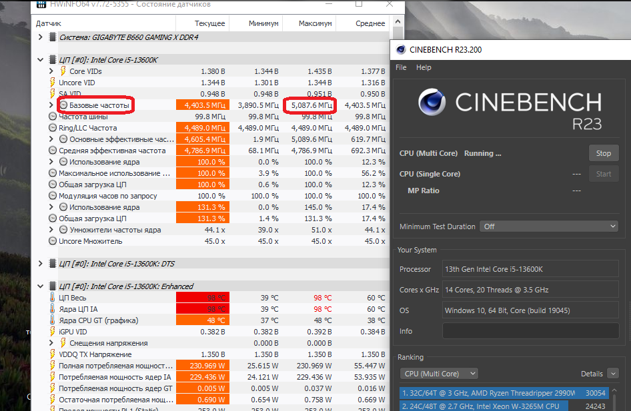Click the lightning icon beside iGPU VID
Image resolution: width=631 pixels, height=411 pixels.
pyautogui.click(x=52, y=332)
